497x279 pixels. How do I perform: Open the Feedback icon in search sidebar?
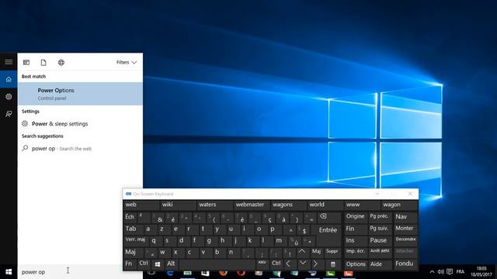click(x=9, y=114)
